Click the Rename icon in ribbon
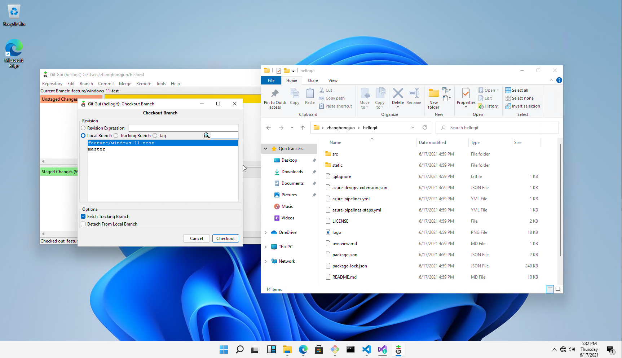This screenshot has width=622, height=358. 414,93
